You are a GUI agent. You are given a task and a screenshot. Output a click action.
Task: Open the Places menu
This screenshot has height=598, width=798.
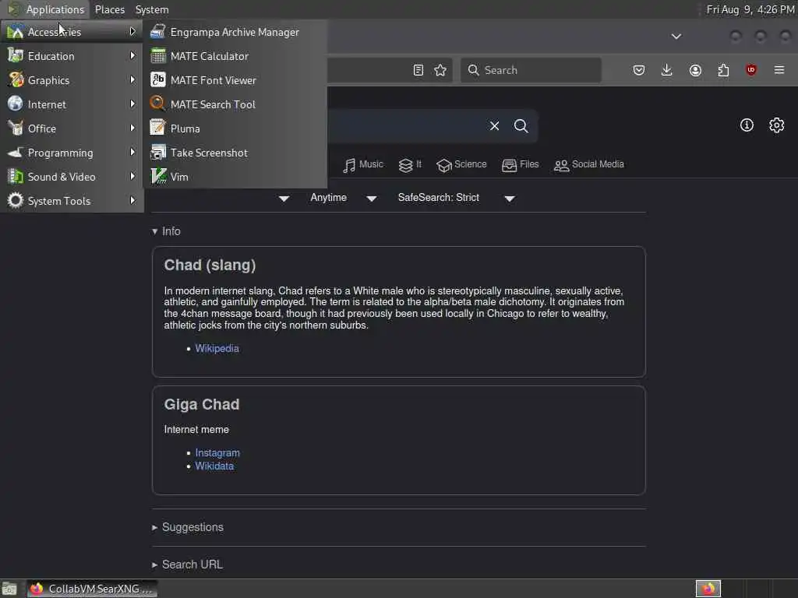(x=109, y=9)
